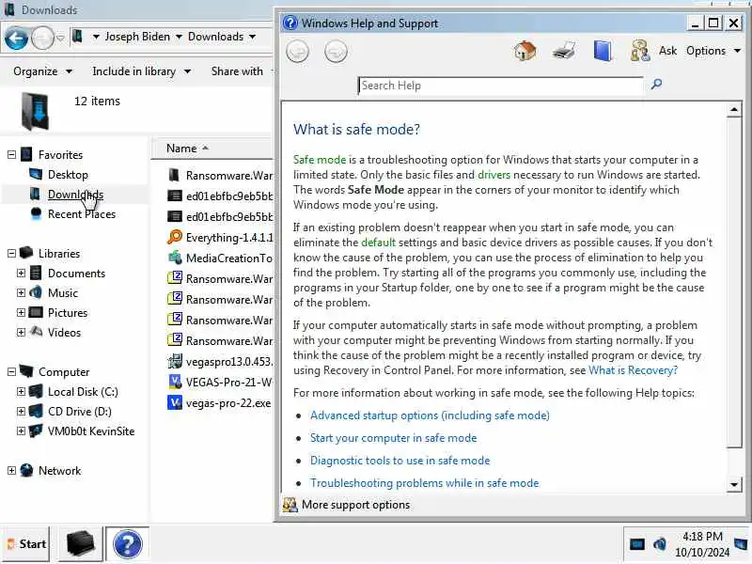Viewport: 752px width, 564px height.
Task: Click the green Safe mode glossary link
Action: [x=320, y=160]
